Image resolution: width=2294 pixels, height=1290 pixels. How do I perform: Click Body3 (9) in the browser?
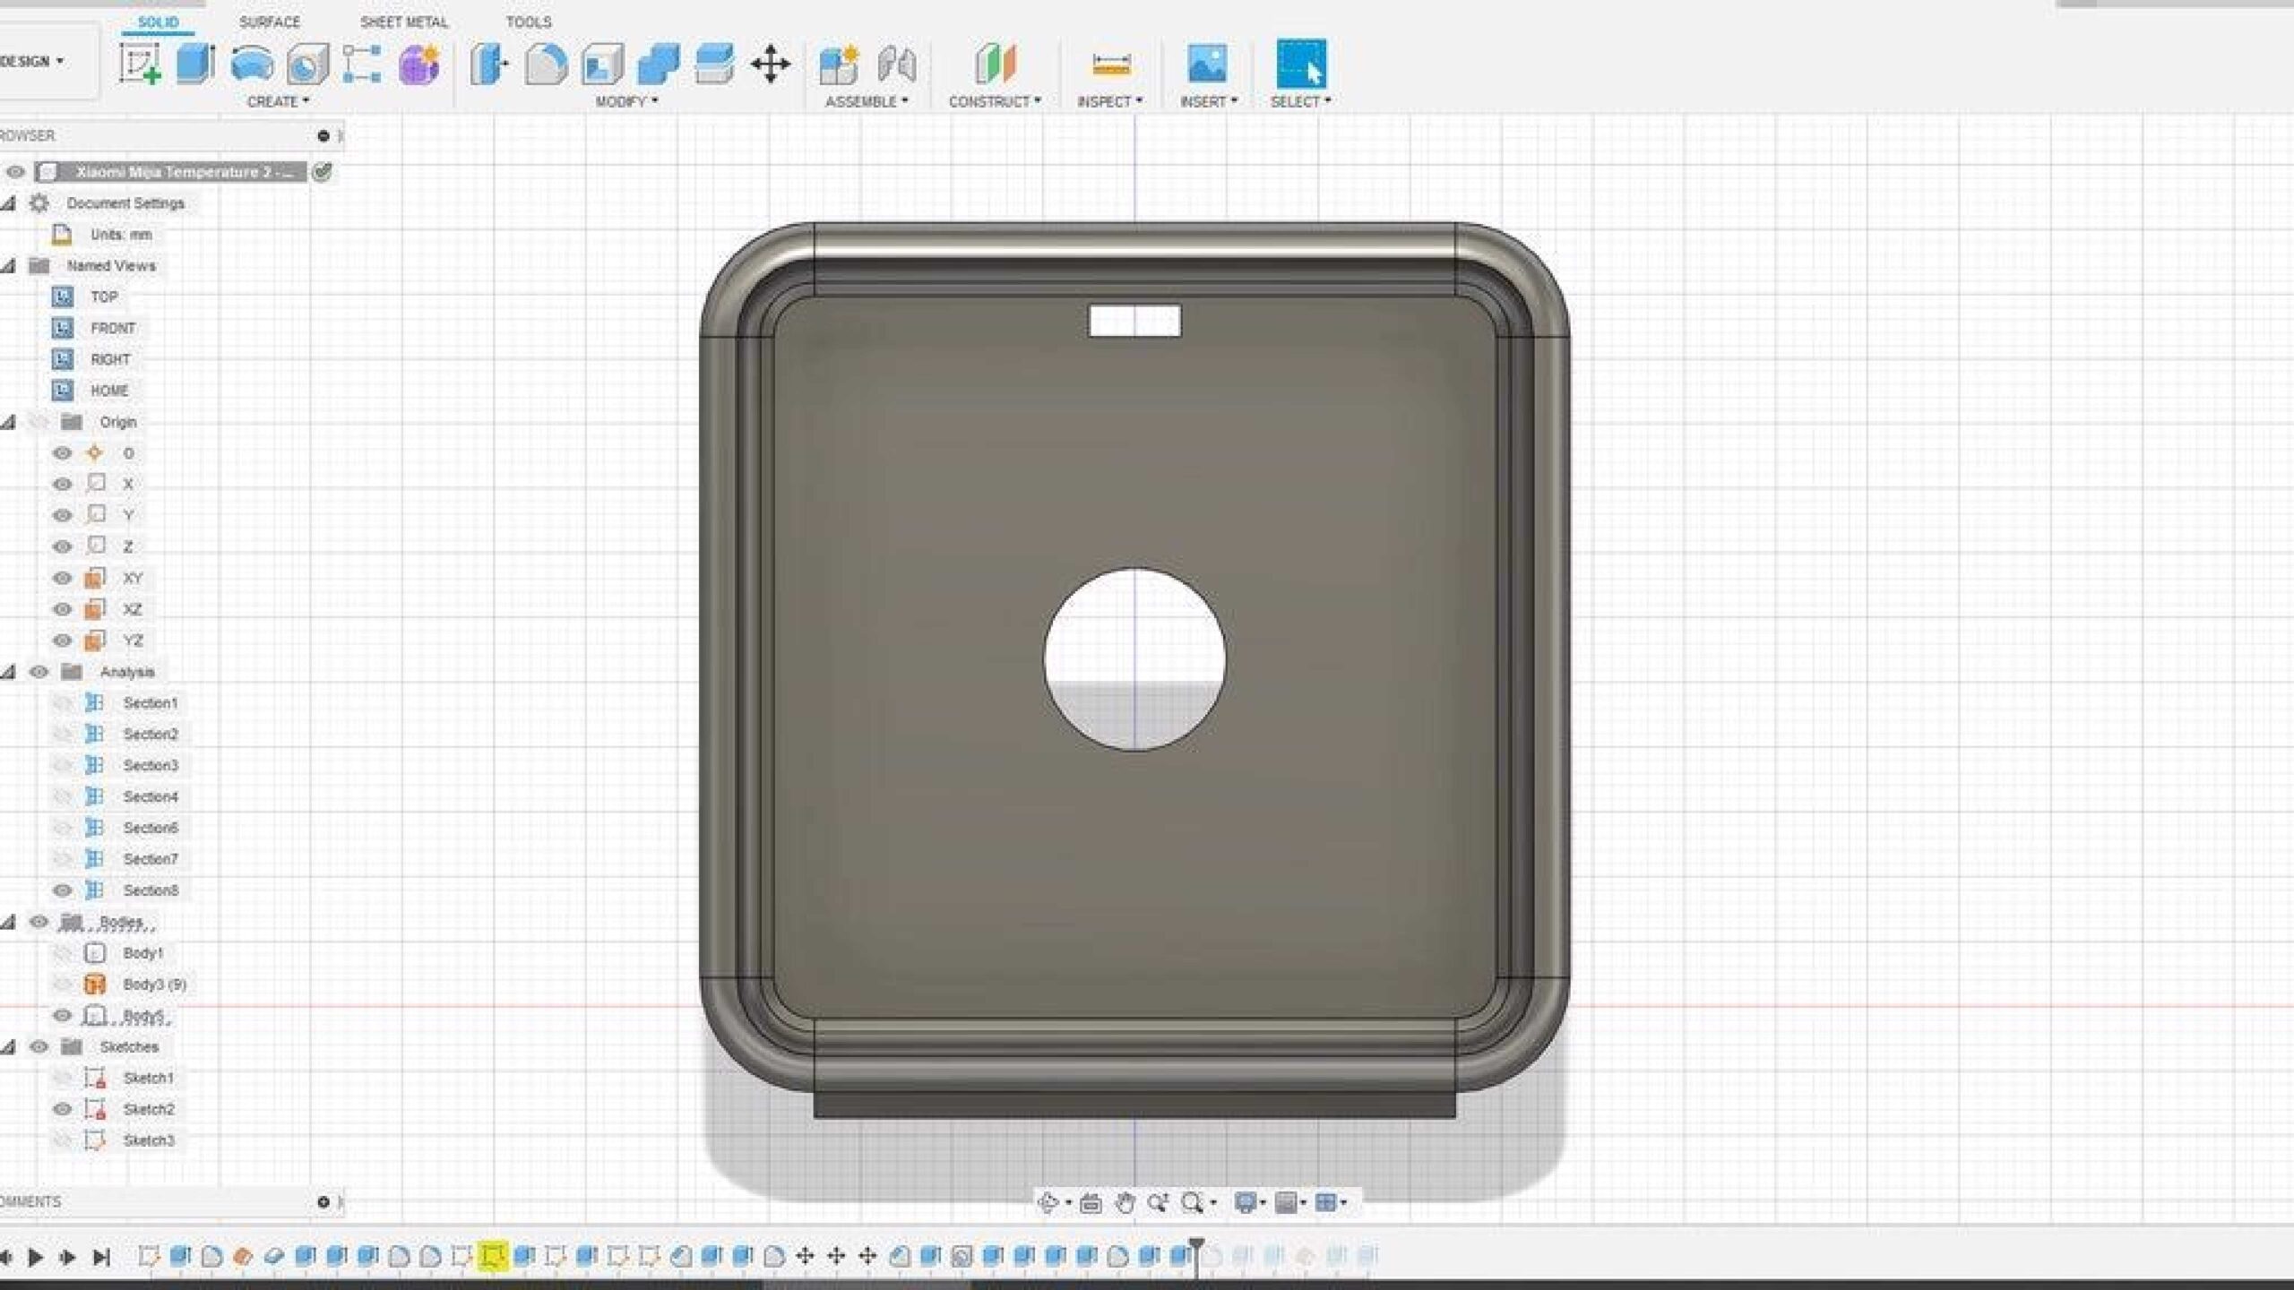(154, 984)
